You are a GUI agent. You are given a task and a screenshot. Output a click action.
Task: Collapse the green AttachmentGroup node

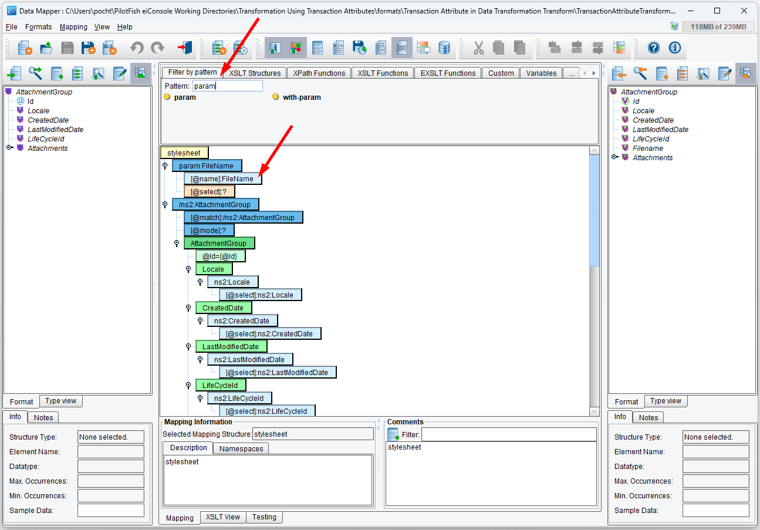[x=177, y=244]
